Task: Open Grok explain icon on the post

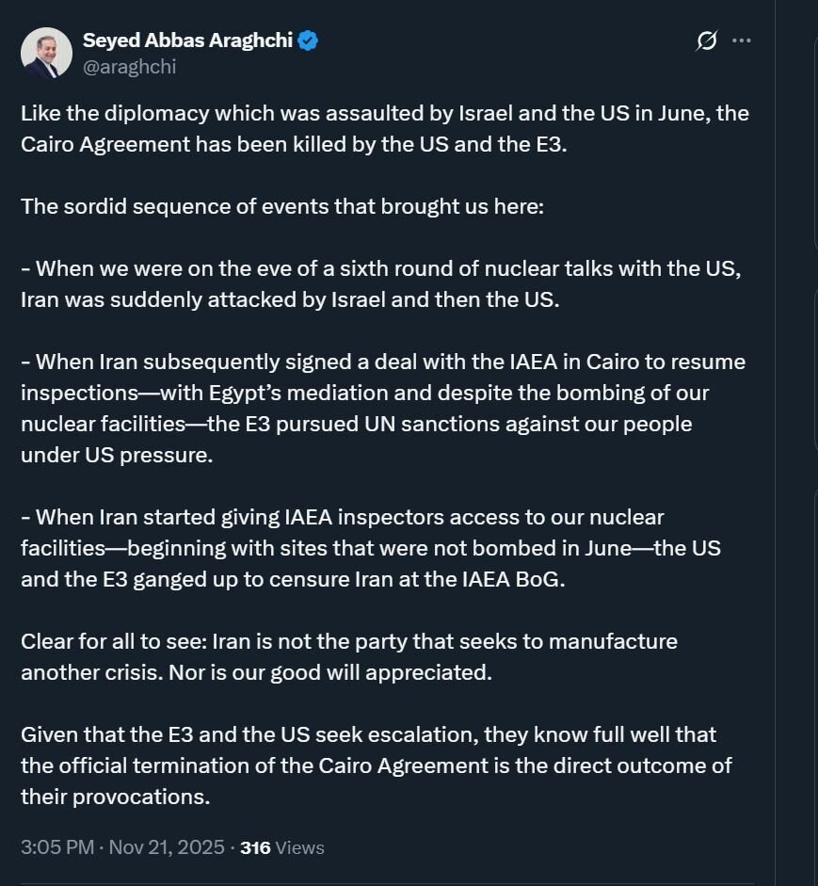Action: (x=707, y=40)
